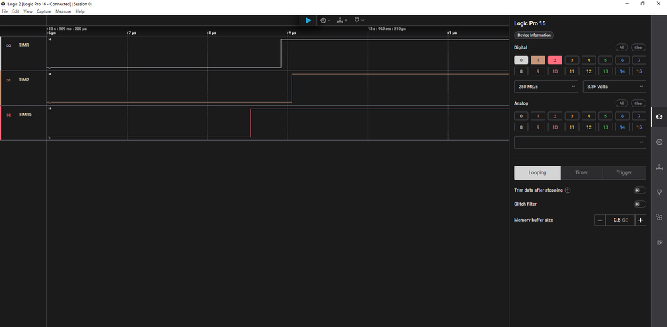Click the TIM15 rising edge on waveform
This screenshot has height=327, width=667.
(250, 123)
